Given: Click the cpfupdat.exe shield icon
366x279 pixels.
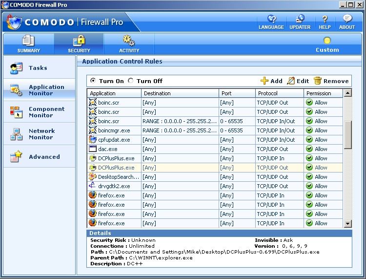Looking at the screenshot, I should click(x=93, y=140).
